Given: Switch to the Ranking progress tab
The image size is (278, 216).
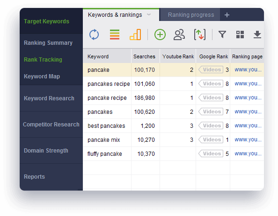Looking at the screenshot, I should pos(191,15).
